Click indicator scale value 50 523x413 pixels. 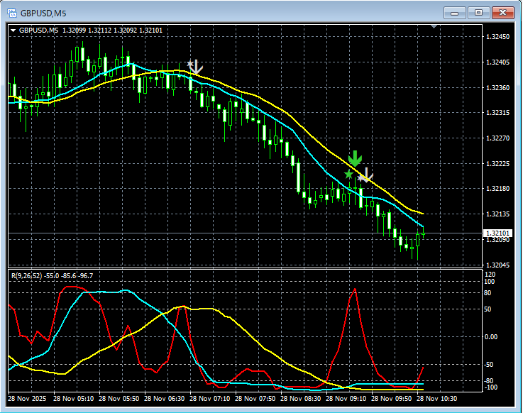click(488, 309)
